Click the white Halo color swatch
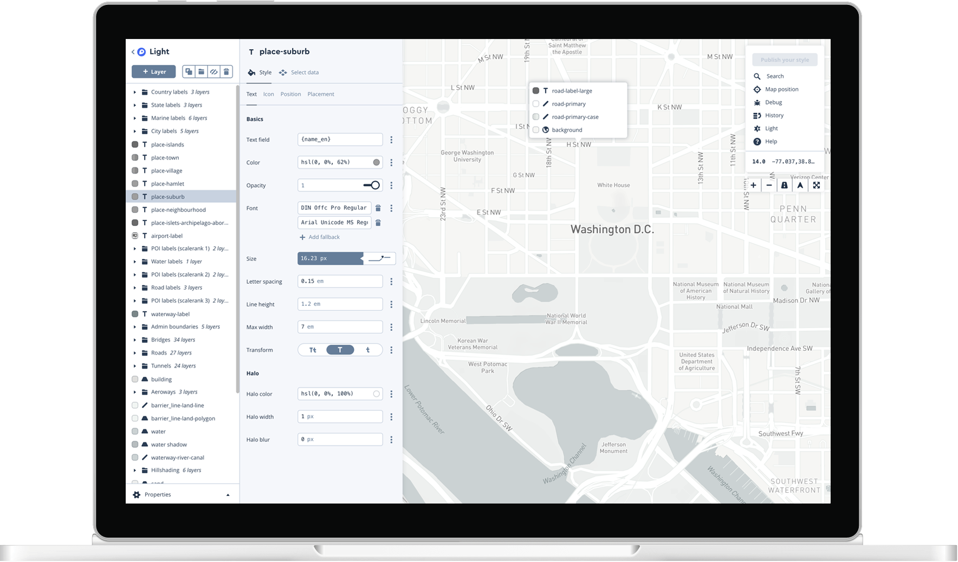This screenshot has height=562, width=958. click(x=376, y=394)
